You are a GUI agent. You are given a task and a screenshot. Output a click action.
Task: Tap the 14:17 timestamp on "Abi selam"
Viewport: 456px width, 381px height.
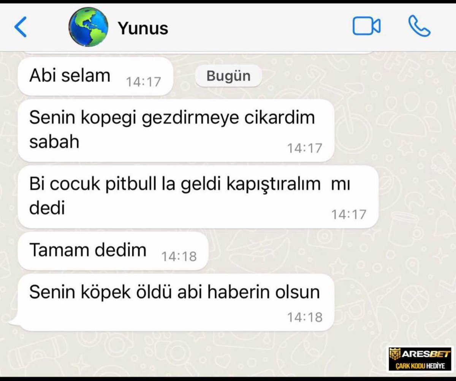tap(144, 82)
